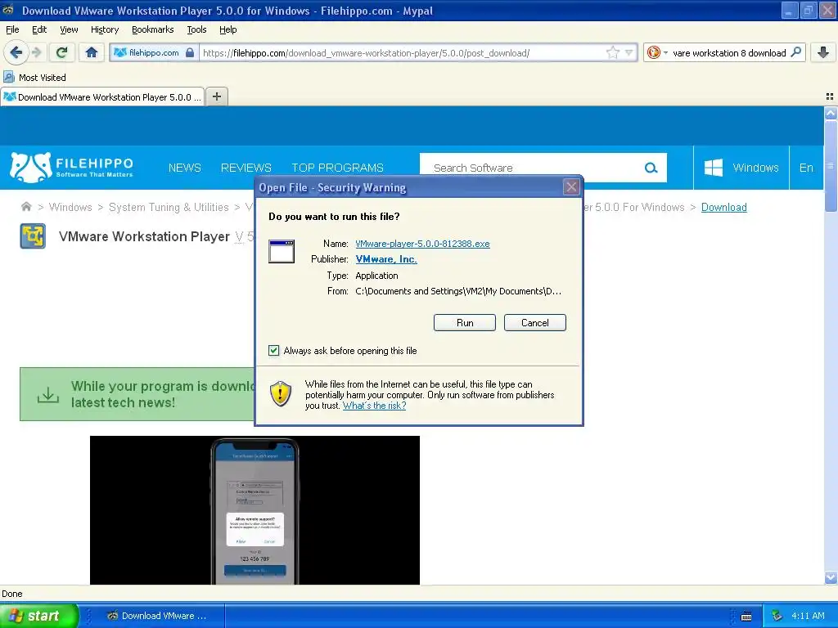Click the filehippo.com site identity label
This screenshot has width=838, height=628.
(x=154, y=52)
